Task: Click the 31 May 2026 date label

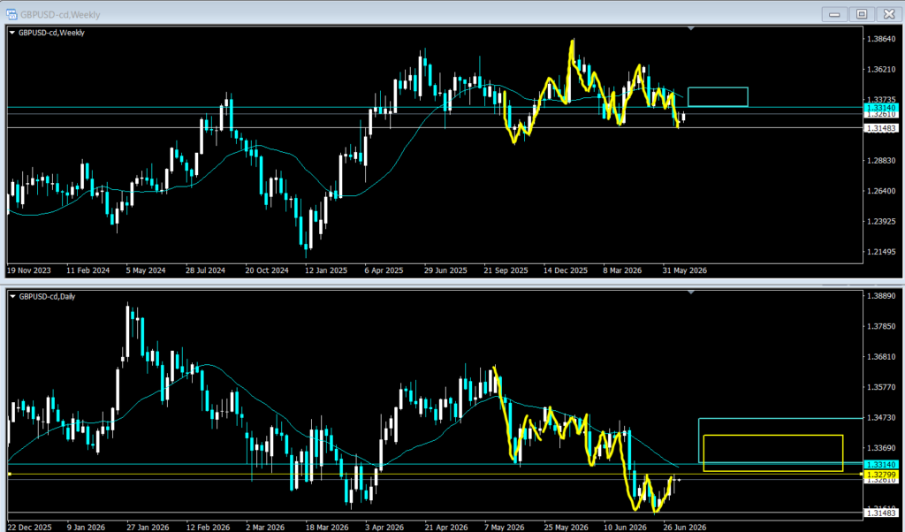Action: [x=685, y=270]
